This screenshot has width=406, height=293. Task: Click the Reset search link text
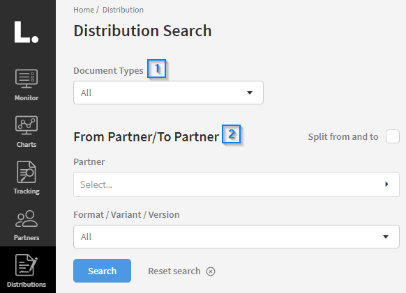pos(174,271)
